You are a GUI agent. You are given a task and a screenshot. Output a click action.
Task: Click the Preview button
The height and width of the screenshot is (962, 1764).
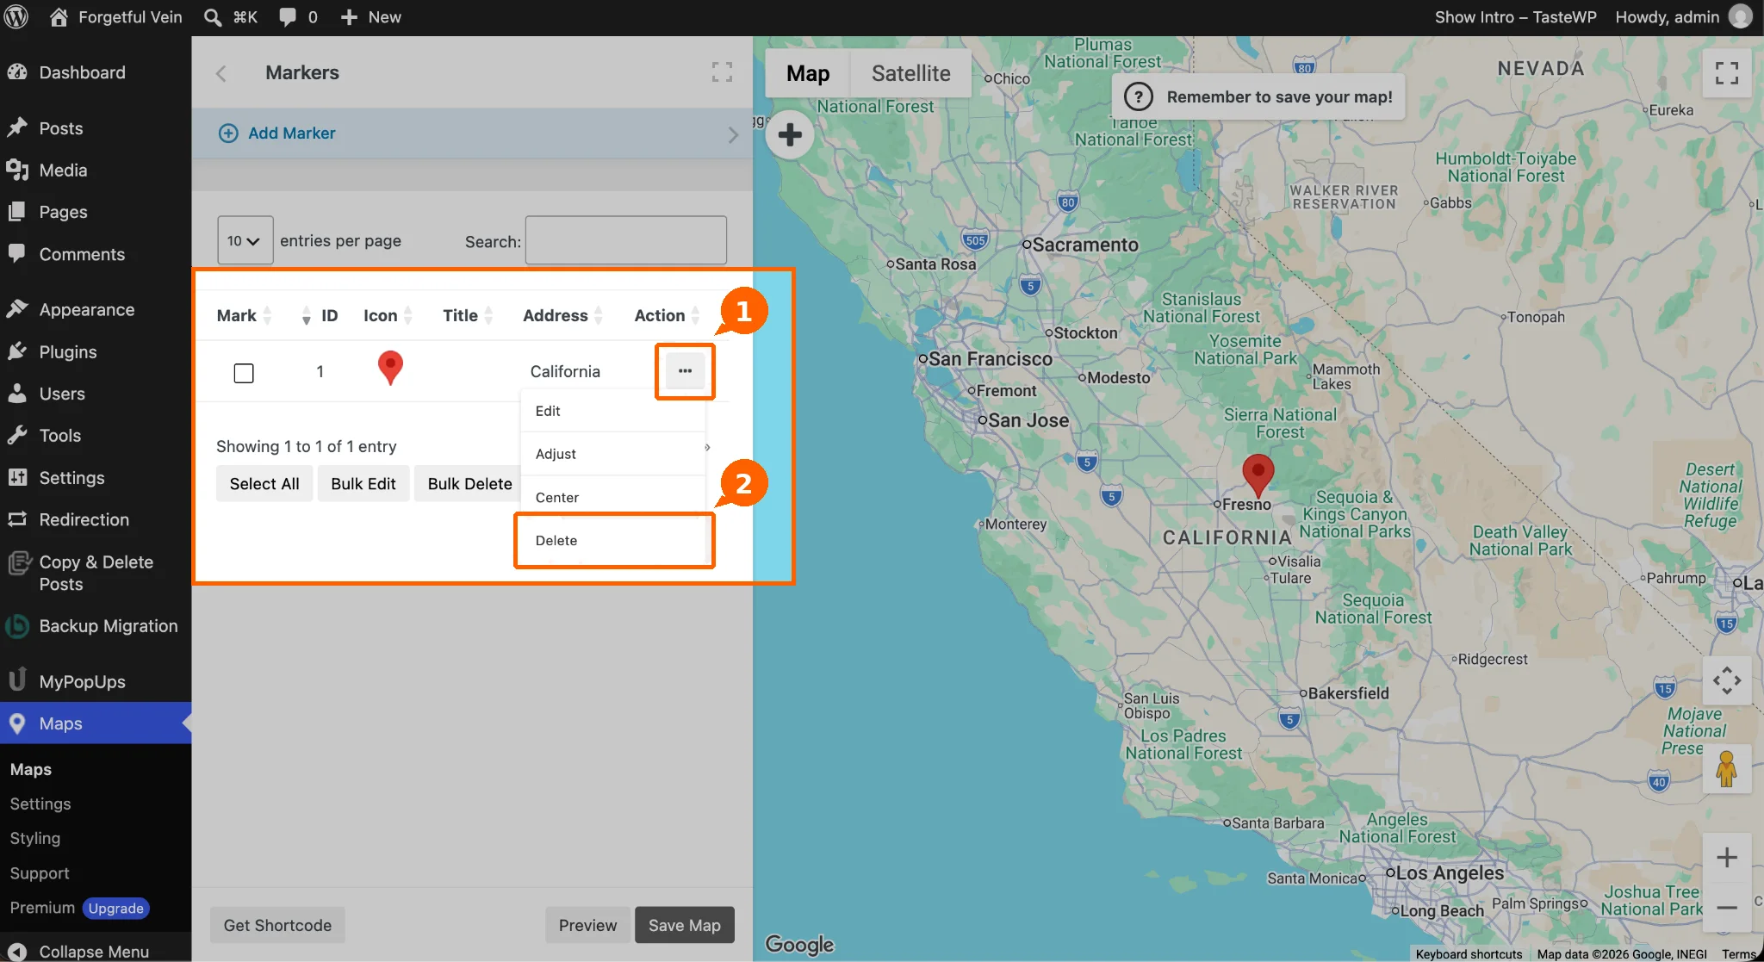pos(587,925)
